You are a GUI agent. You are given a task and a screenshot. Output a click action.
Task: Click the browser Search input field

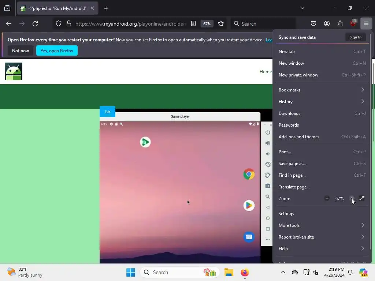[263, 24]
